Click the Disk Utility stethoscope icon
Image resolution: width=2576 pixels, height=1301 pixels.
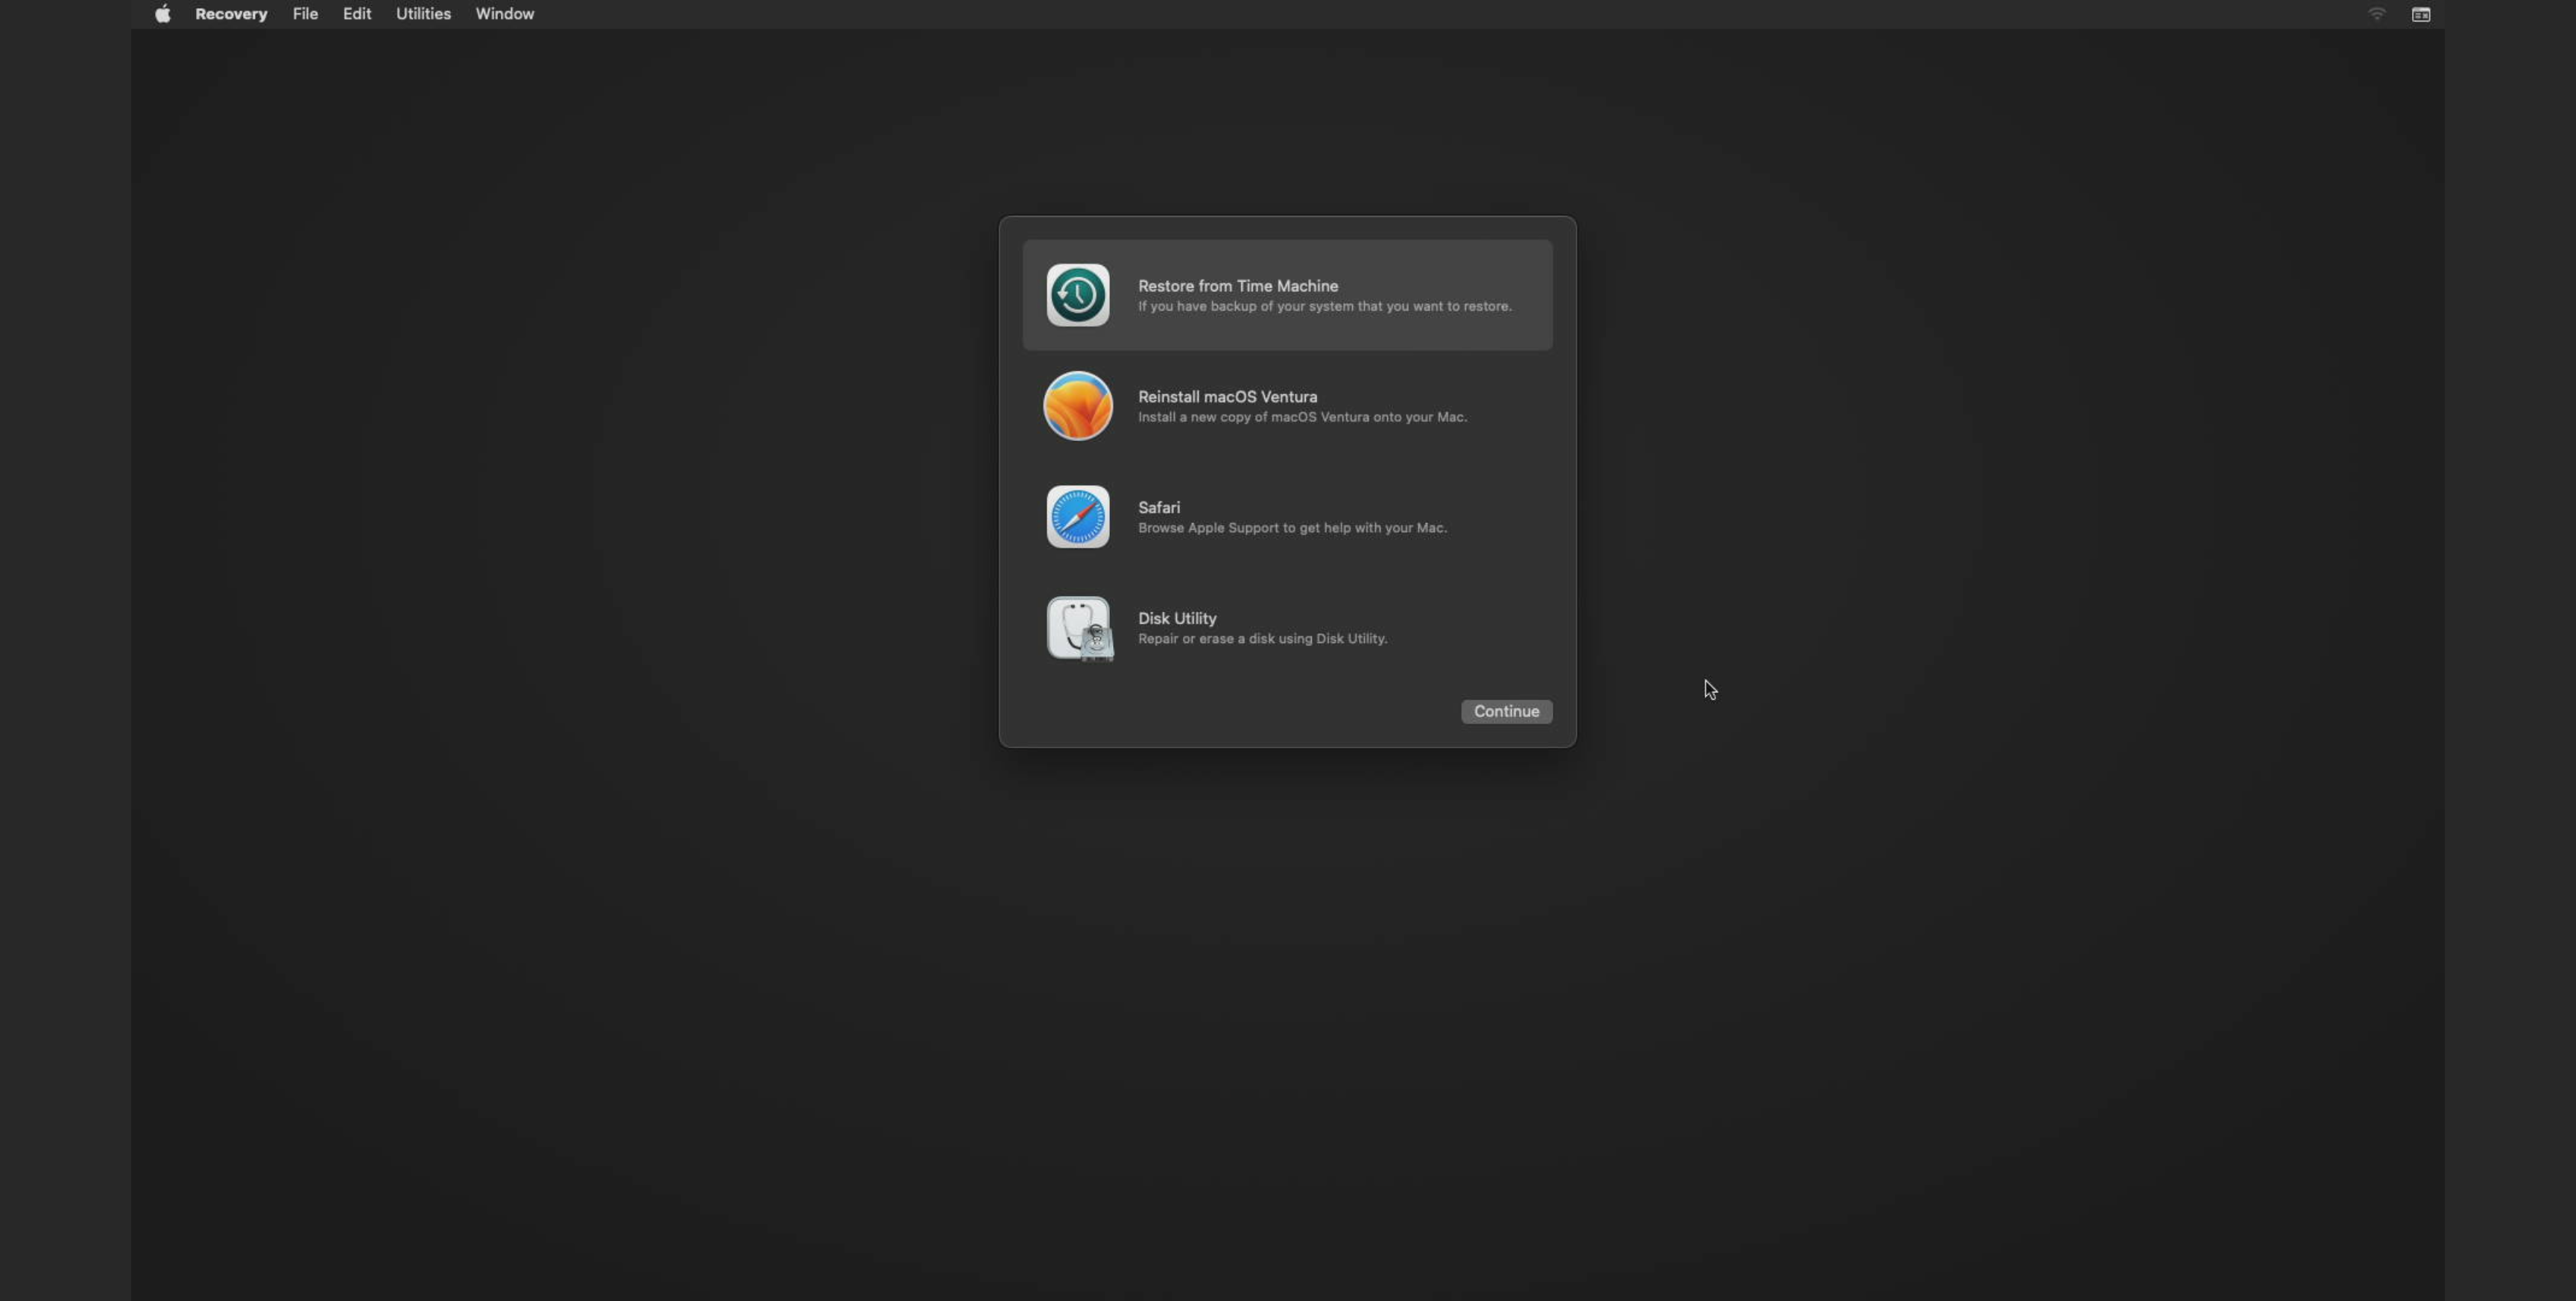coord(1078,628)
